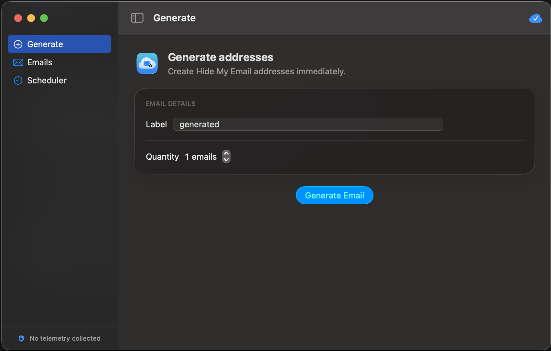This screenshot has height=351, width=551.
Task: Open the Emails section in sidebar
Action: (x=59, y=62)
